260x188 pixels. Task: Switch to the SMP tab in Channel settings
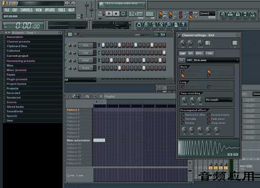click(182, 53)
